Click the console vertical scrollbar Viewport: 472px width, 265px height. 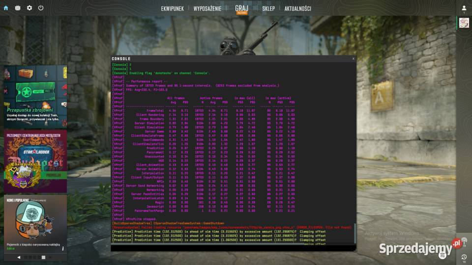[x=355, y=234]
